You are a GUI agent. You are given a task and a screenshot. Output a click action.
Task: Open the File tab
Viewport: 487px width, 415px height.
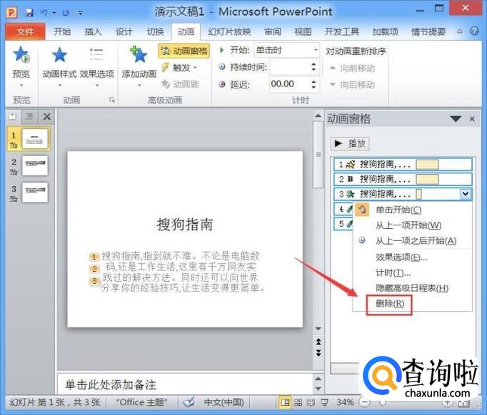[x=25, y=31]
